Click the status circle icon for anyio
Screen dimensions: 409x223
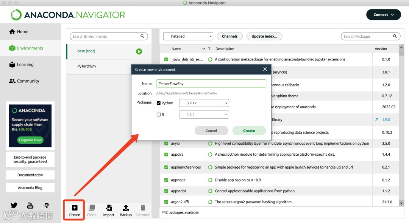pyautogui.click(x=210, y=143)
